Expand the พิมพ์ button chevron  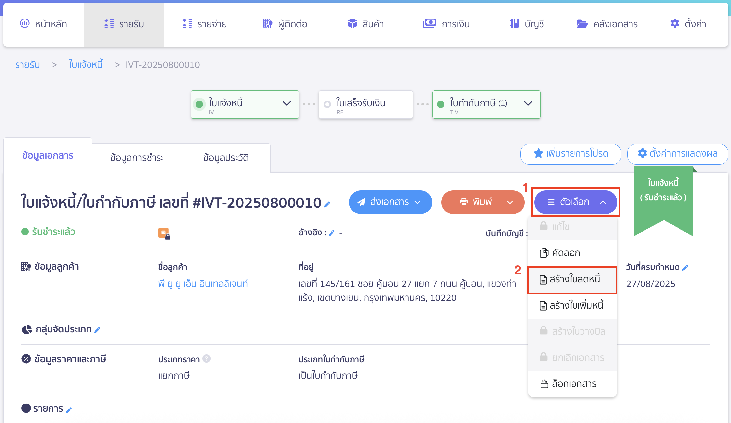[x=510, y=202]
